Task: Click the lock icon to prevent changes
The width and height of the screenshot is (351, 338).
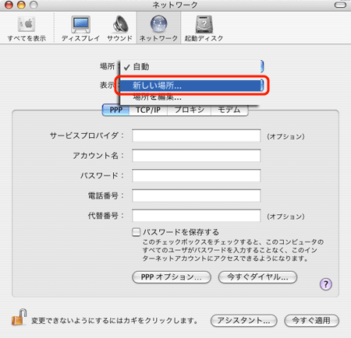Action: click(x=19, y=317)
